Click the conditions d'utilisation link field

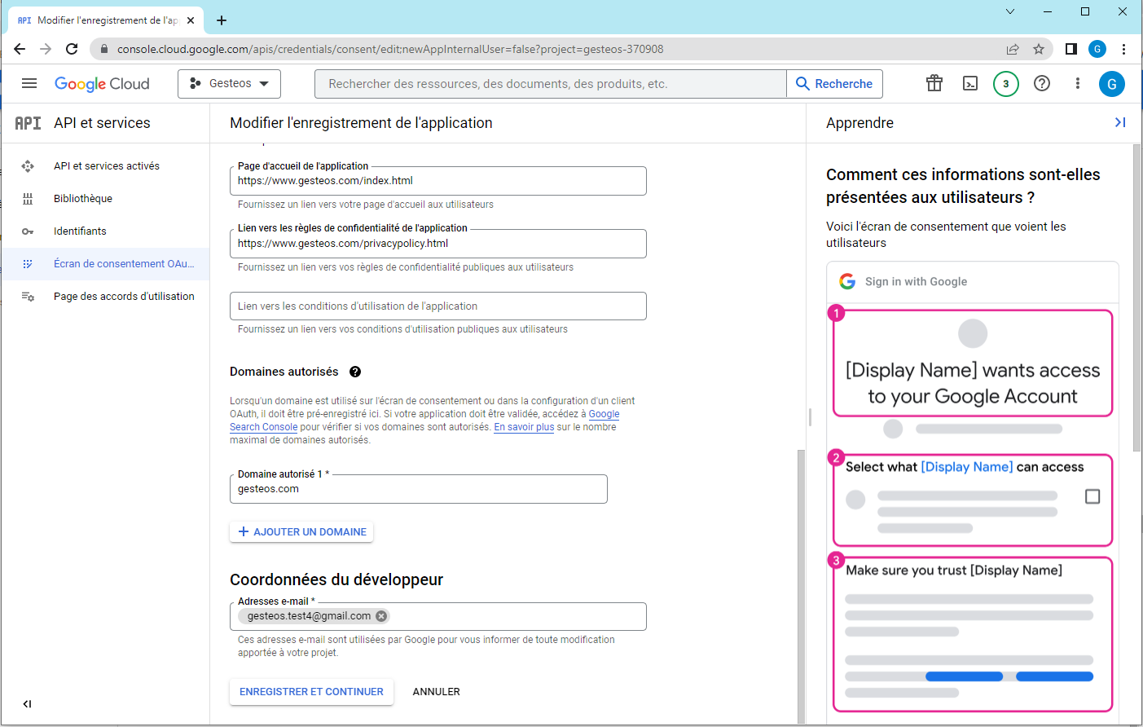click(x=437, y=306)
